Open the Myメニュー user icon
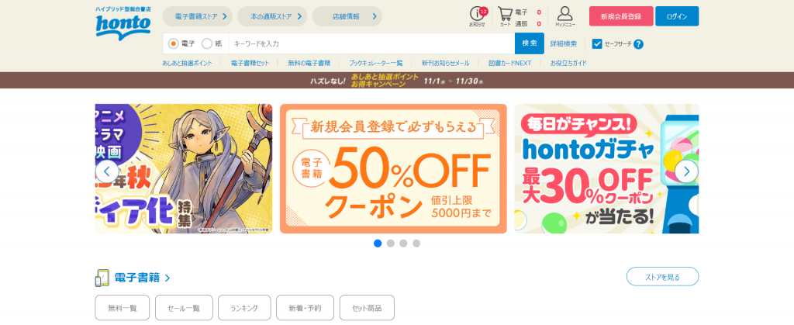 [x=565, y=16]
